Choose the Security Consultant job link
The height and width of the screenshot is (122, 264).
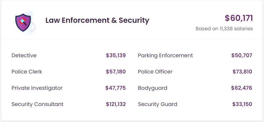(x=37, y=104)
